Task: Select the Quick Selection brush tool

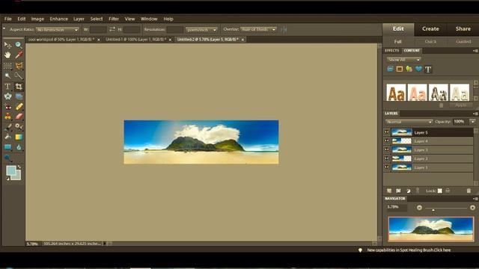Action: pyautogui.click(x=19, y=75)
